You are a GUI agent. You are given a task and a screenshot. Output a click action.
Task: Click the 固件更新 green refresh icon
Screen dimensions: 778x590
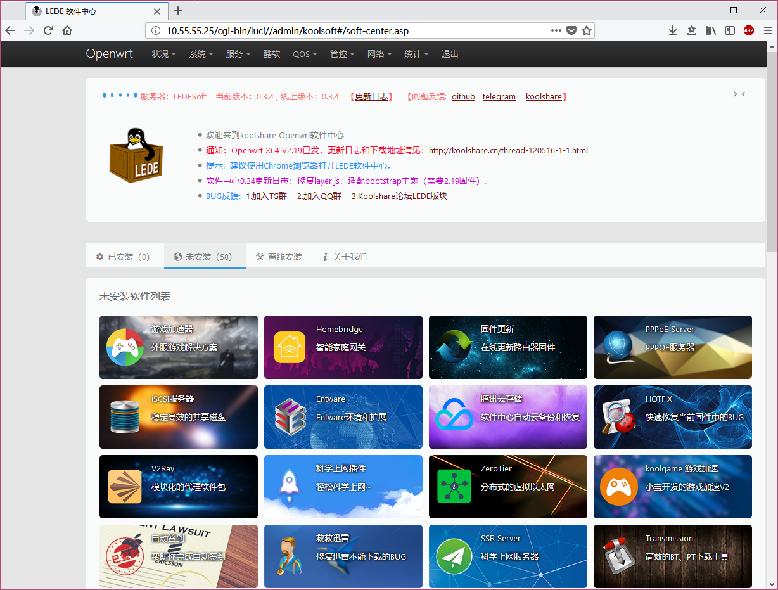(454, 347)
